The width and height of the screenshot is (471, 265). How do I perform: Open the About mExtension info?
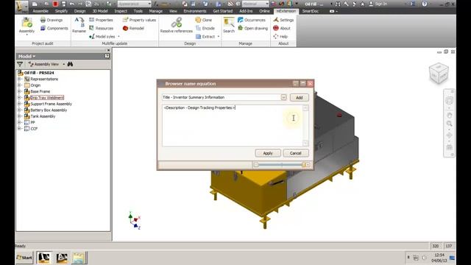281,28
